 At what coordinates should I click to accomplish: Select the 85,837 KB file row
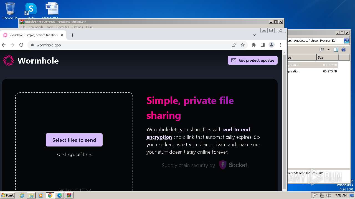313,65
